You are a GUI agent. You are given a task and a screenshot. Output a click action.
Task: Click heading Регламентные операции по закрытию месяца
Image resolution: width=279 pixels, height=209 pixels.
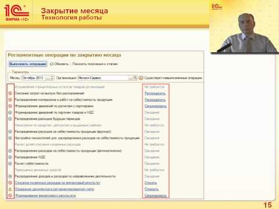65,55
